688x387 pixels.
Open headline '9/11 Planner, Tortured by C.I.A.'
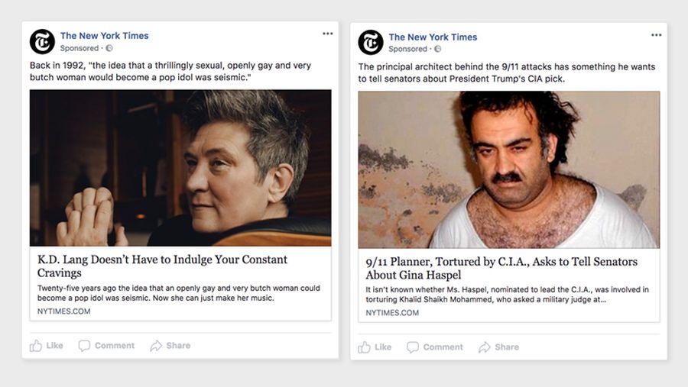coord(501,268)
